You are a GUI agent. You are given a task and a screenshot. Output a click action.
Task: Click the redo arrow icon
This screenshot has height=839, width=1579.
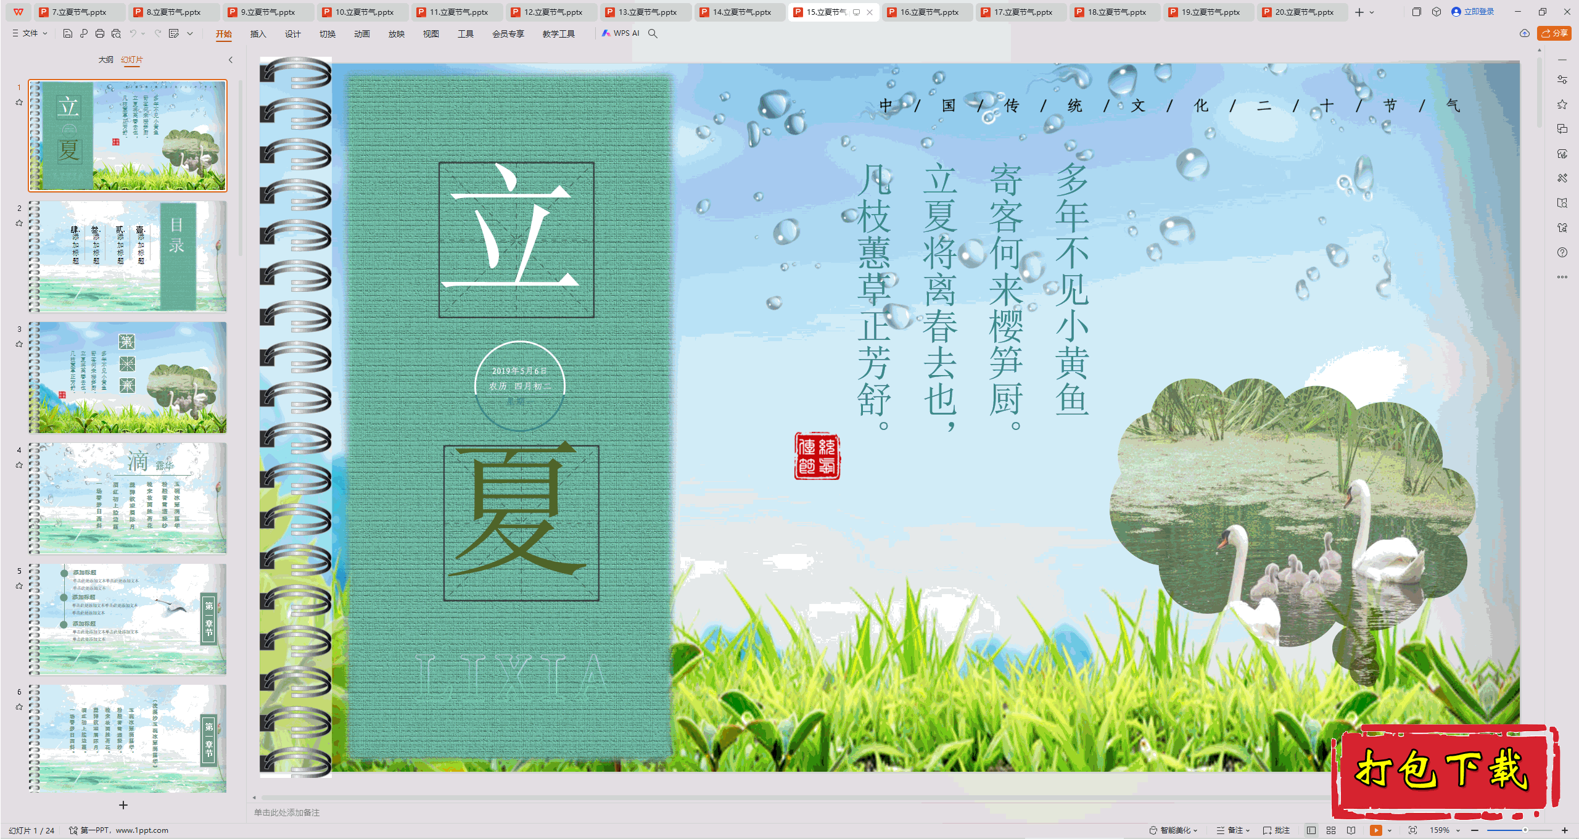[158, 33]
